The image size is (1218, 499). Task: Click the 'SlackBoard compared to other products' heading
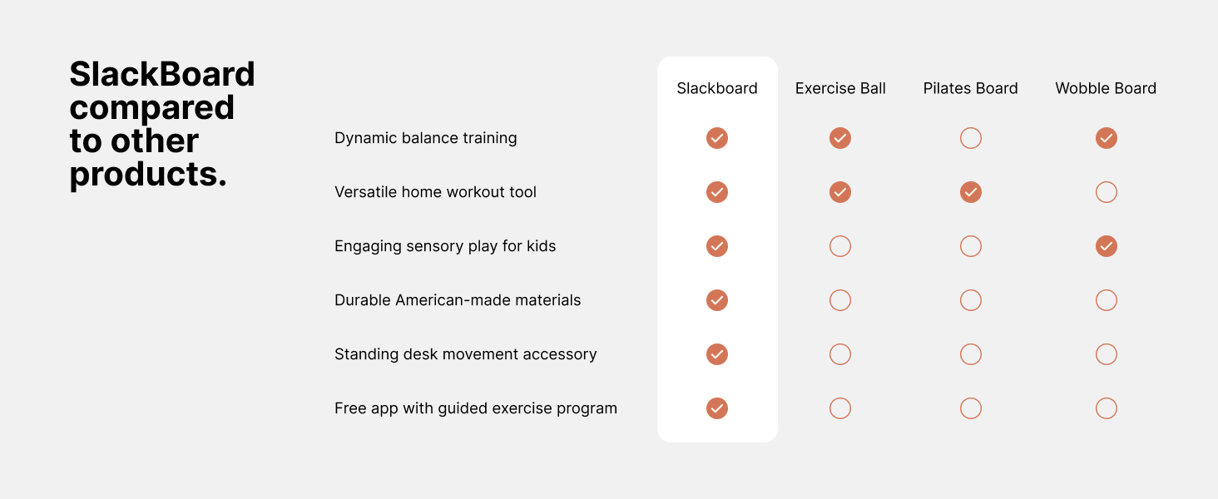[162, 124]
